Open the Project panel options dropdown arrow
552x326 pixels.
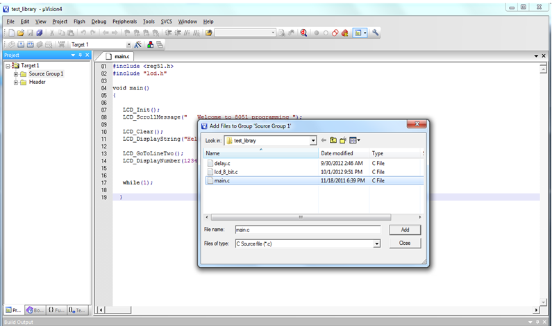coord(73,55)
